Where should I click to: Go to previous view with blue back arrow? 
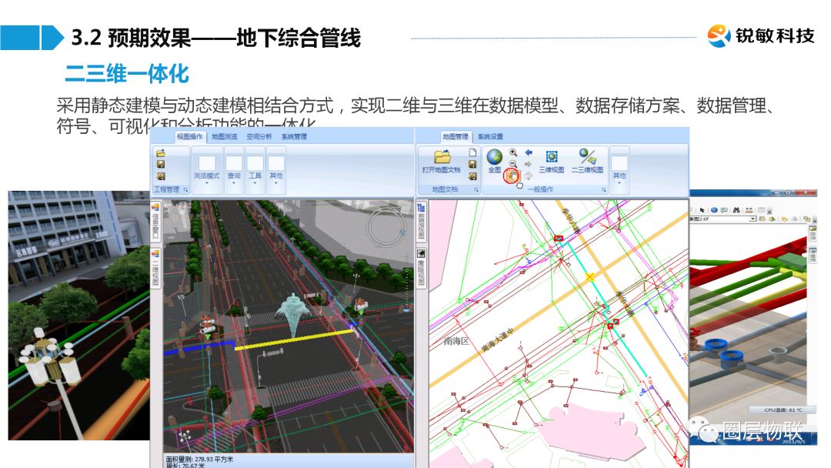pyautogui.click(x=528, y=152)
